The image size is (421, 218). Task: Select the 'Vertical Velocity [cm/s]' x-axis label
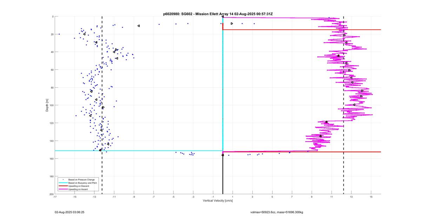[218, 201]
